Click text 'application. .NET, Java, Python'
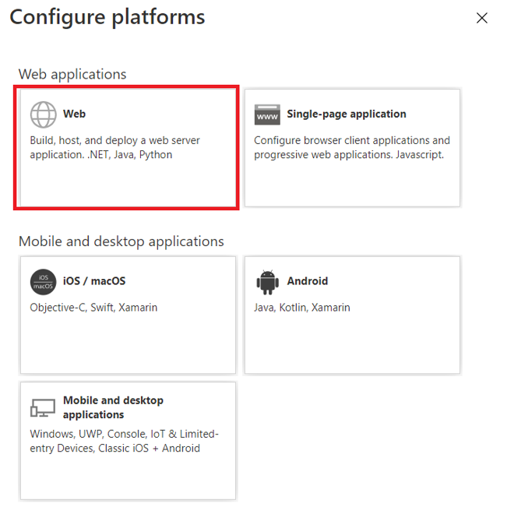 [x=101, y=155]
